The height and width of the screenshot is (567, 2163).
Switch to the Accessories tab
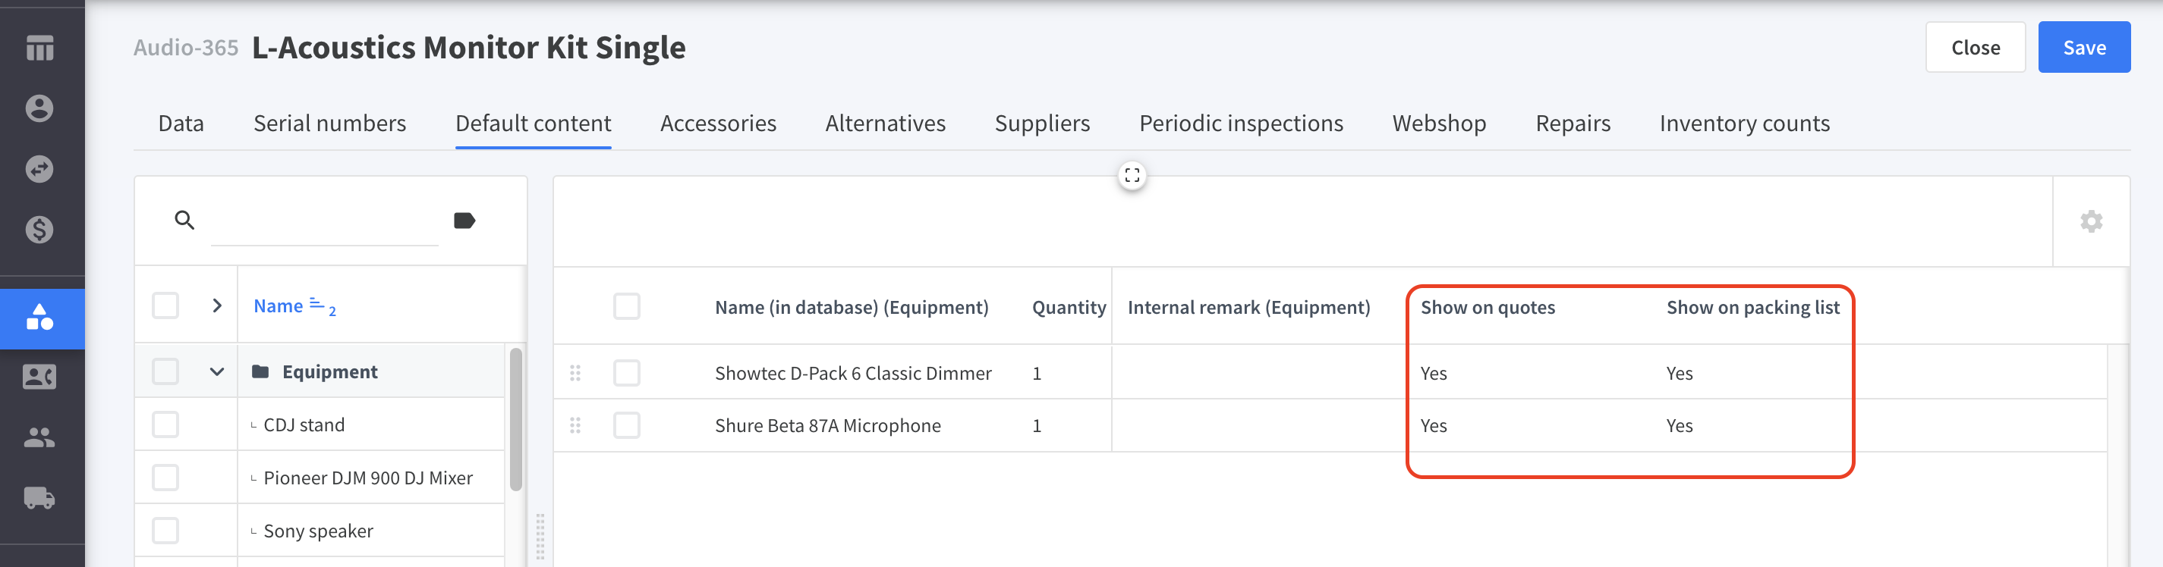(718, 124)
